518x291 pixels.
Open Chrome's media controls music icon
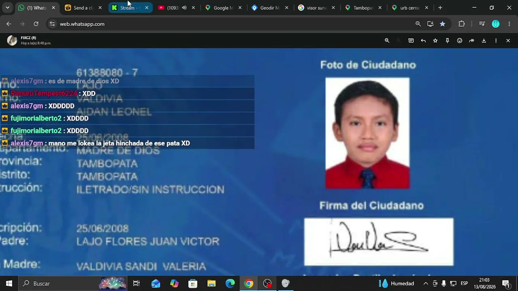pos(482,24)
